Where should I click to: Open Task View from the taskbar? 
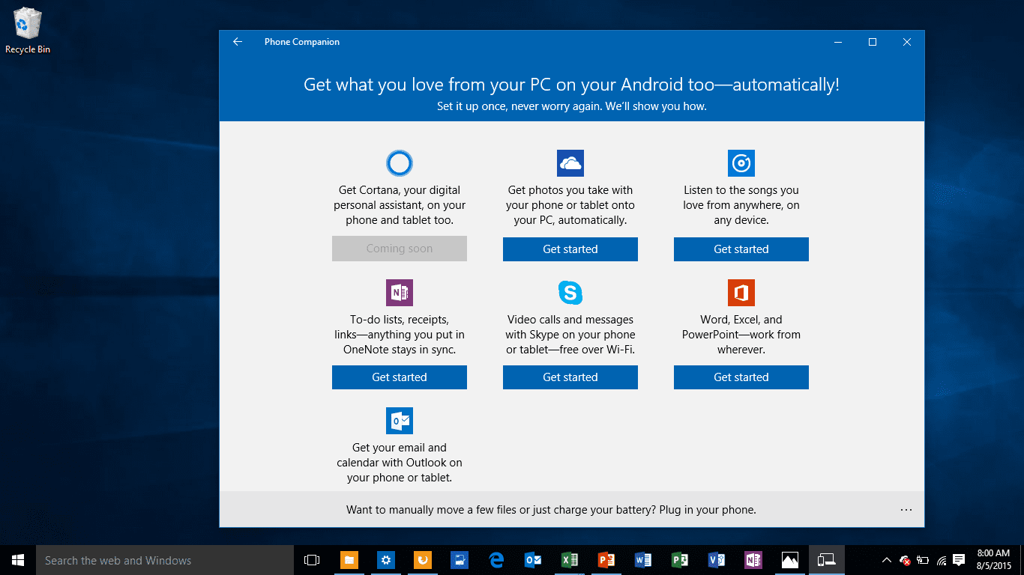[x=312, y=560]
